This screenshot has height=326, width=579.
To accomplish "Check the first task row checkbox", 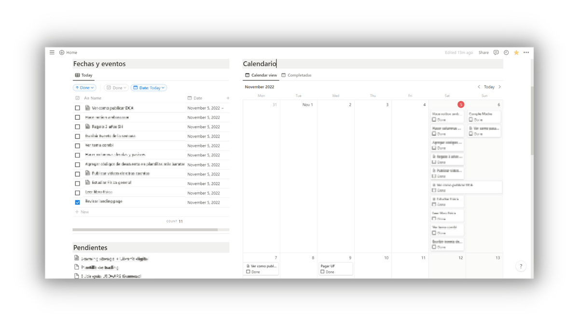I will (77, 108).
